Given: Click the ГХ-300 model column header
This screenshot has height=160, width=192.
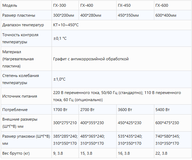Looking at the screenshot, I should (59, 5).
